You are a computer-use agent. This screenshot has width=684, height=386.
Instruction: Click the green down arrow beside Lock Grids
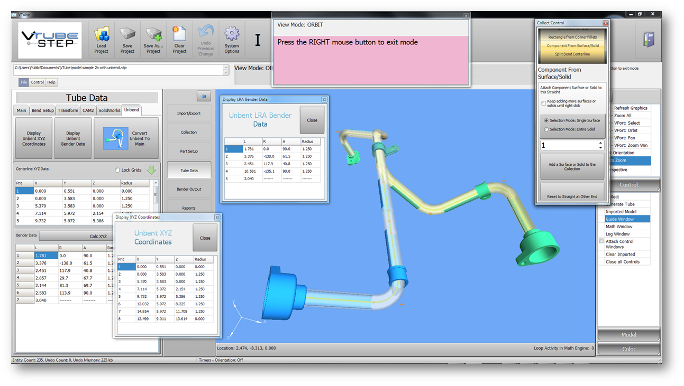point(151,170)
